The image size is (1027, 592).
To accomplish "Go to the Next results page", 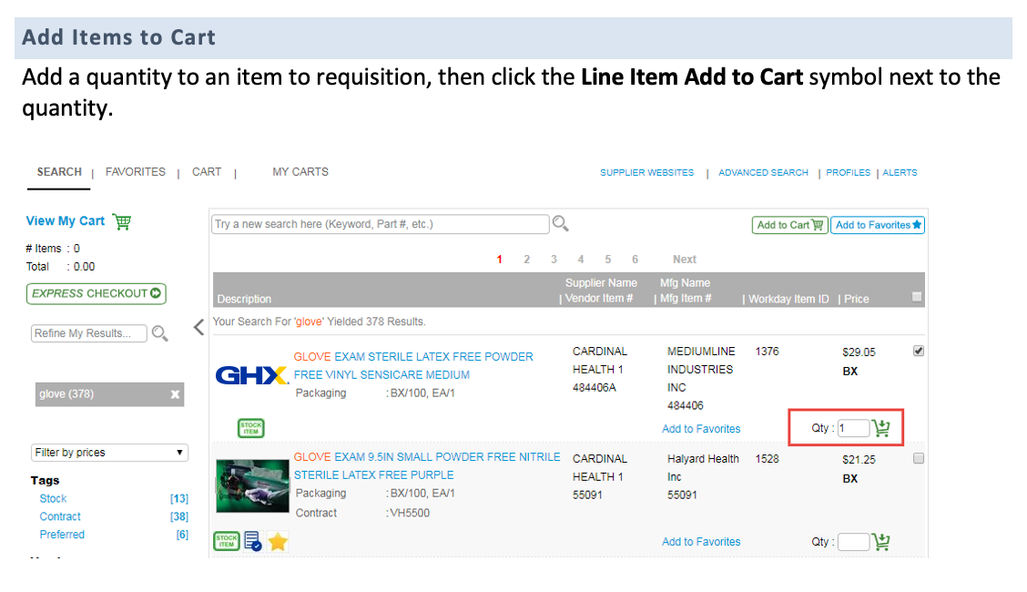I will [x=685, y=260].
